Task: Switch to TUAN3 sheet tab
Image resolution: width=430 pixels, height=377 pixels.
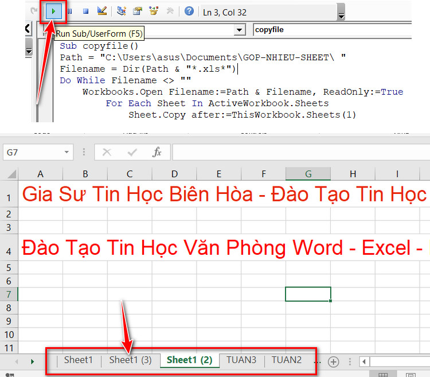Action: tap(241, 360)
